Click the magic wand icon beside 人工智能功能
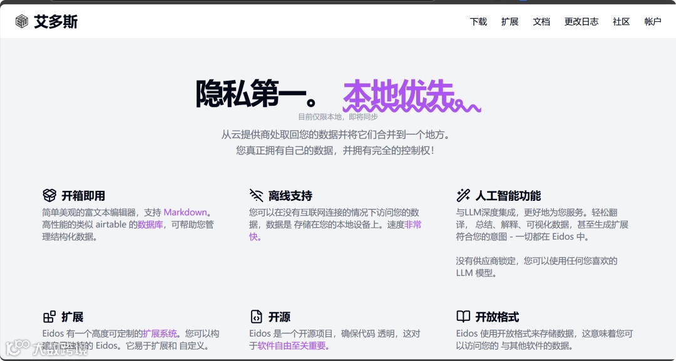This screenshot has height=361, width=676. pyautogui.click(x=463, y=195)
